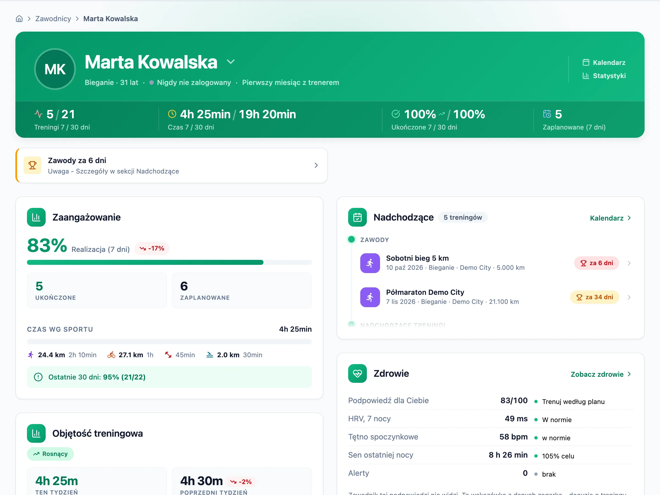Image resolution: width=660 pixels, height=495 pixels.
Task: Click the strength icon next to 45min
Action: pyautogui.click(x=168, y=355)
